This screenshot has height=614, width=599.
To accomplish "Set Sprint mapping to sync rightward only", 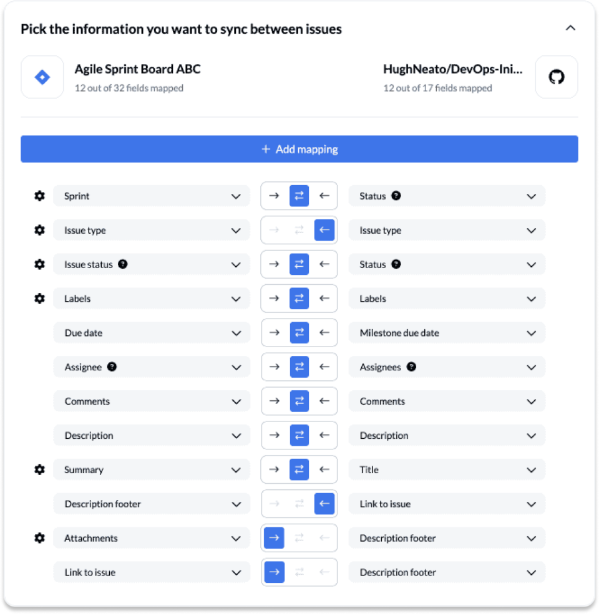I will (x=273, y=195).
